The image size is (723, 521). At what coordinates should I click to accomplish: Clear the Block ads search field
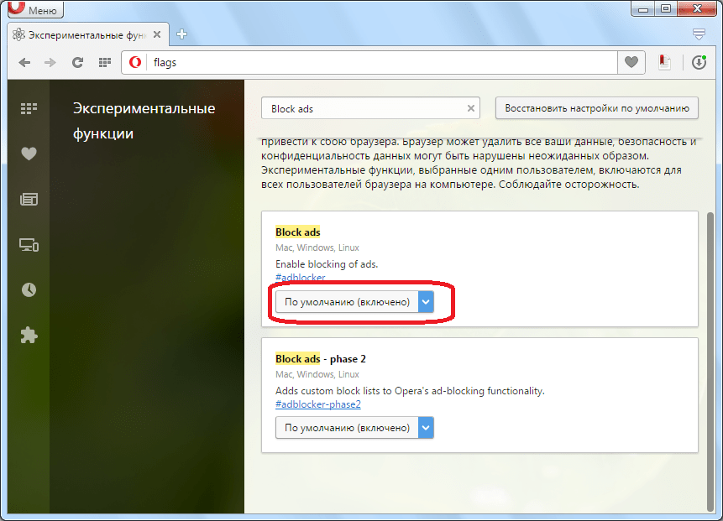(x=470, y=108)
